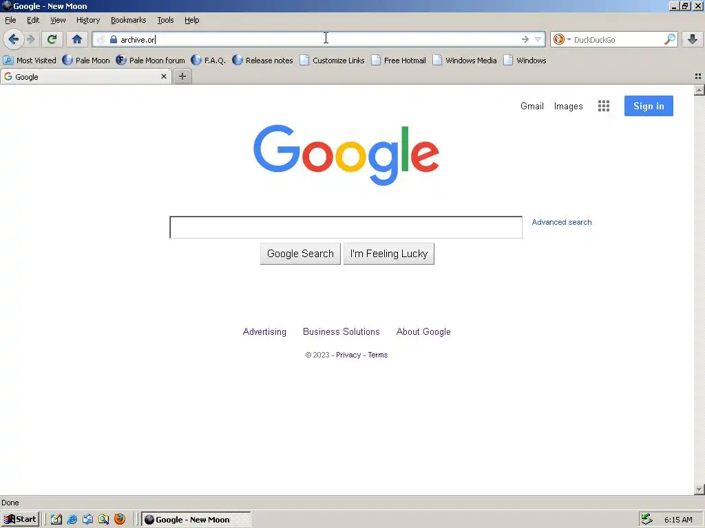Launch Firefox icon in quick launch

point(120,520)
